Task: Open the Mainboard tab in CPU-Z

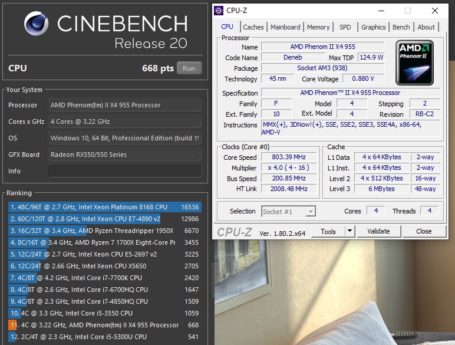Action: (285, 27)
